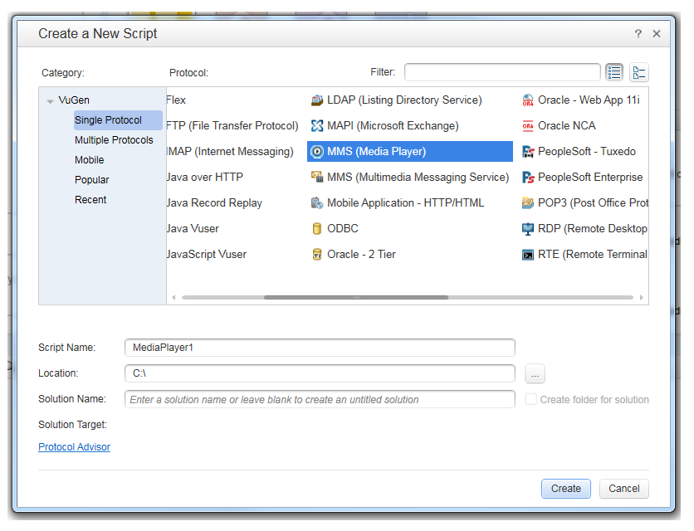Select the Single Protocol category

click(x=118, y=120)
